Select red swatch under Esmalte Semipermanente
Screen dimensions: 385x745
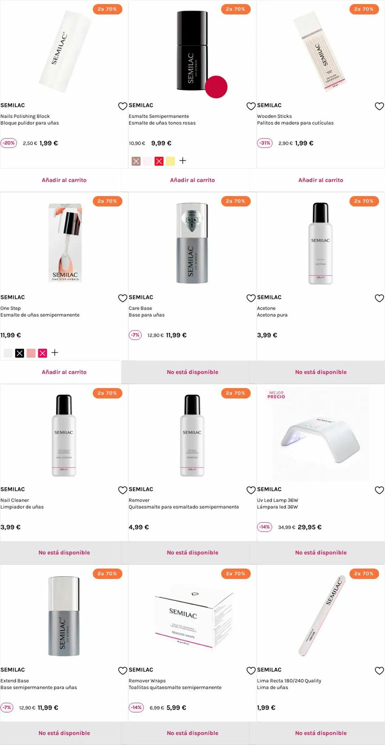159,161
